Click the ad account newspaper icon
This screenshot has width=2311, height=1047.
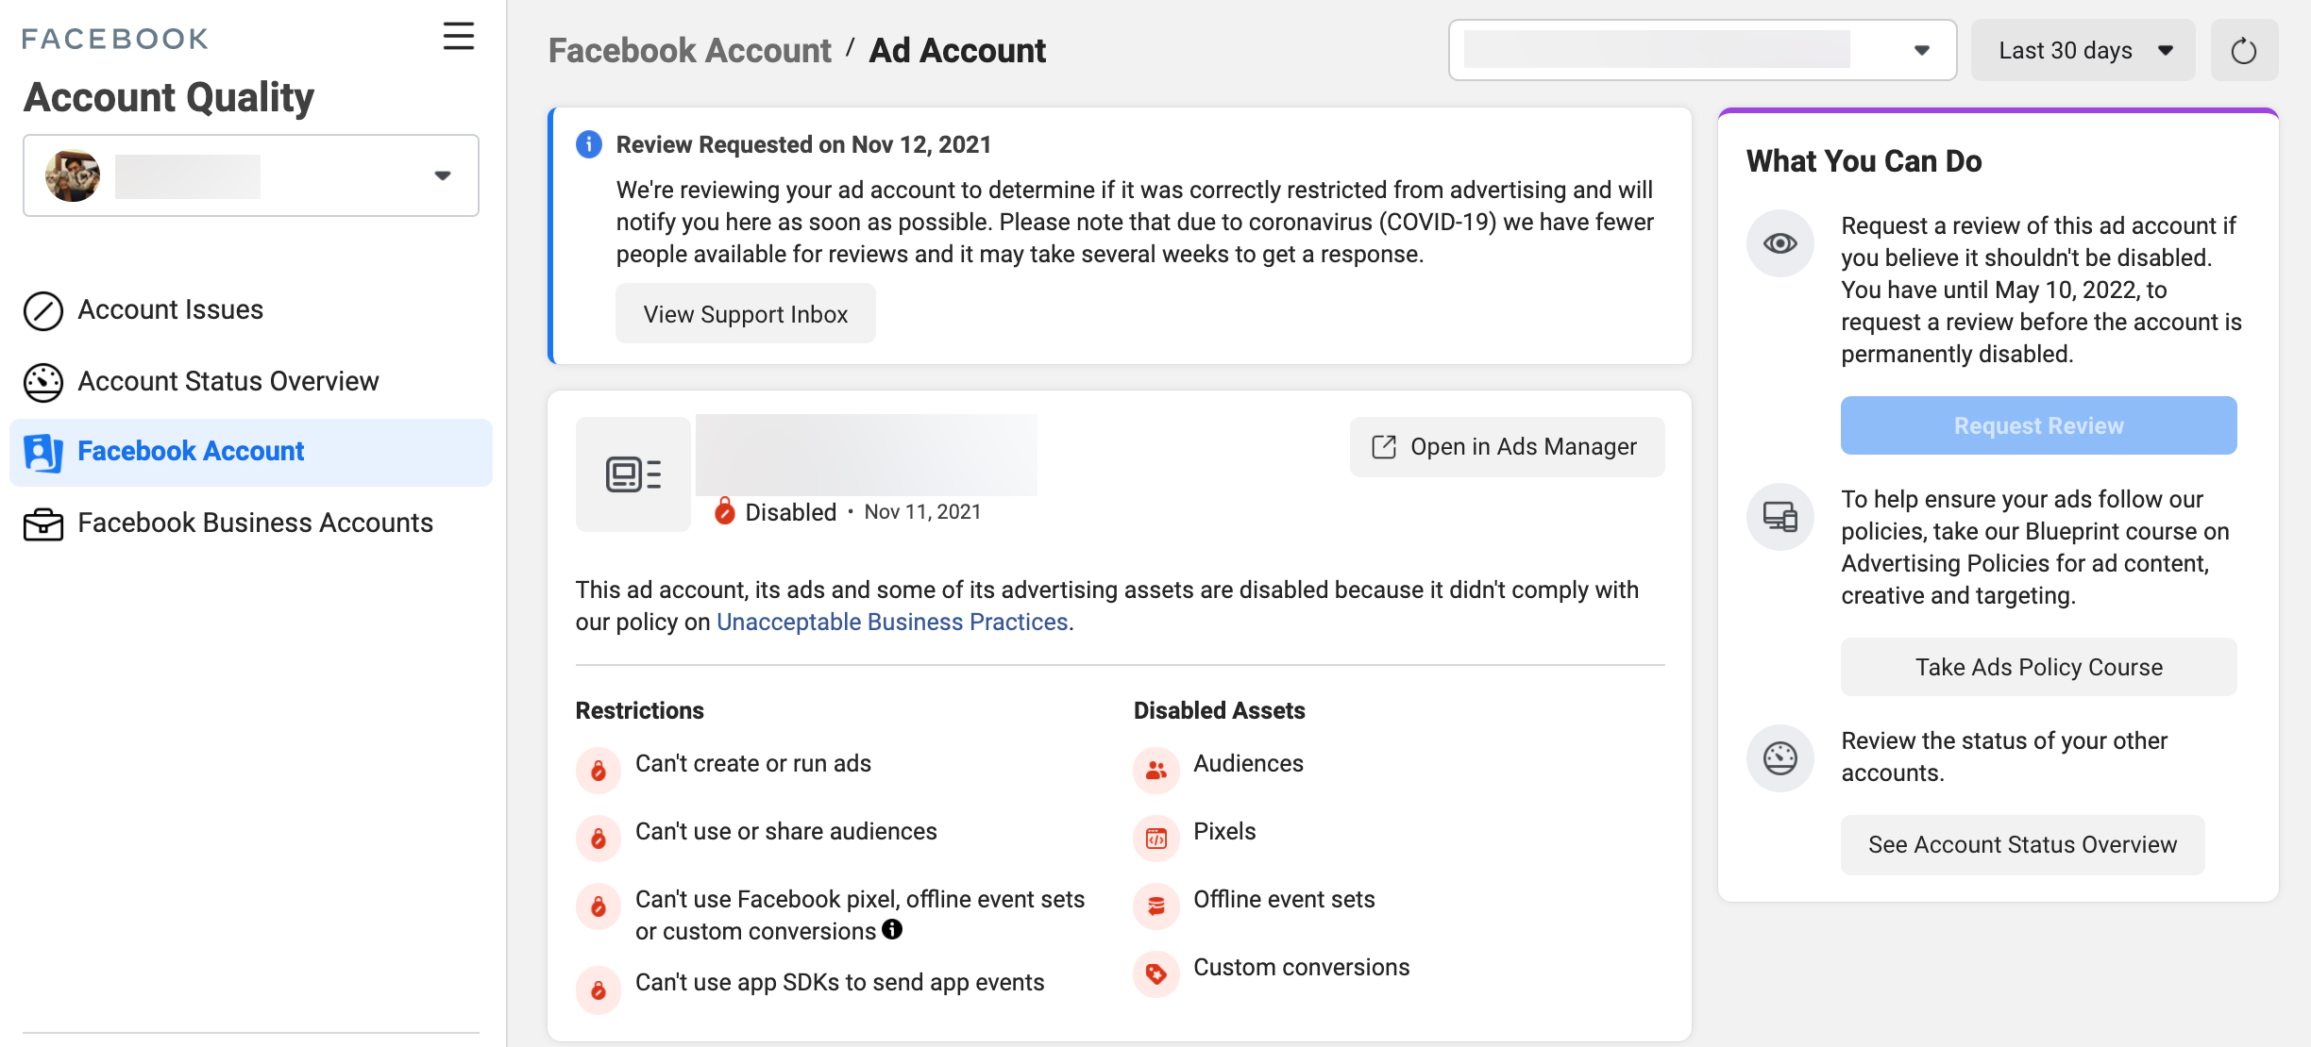point(633,474)
